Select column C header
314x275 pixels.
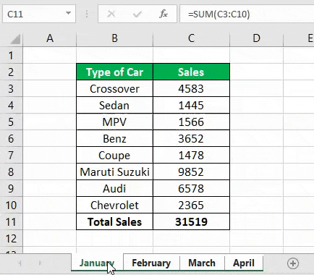point(191,38)
